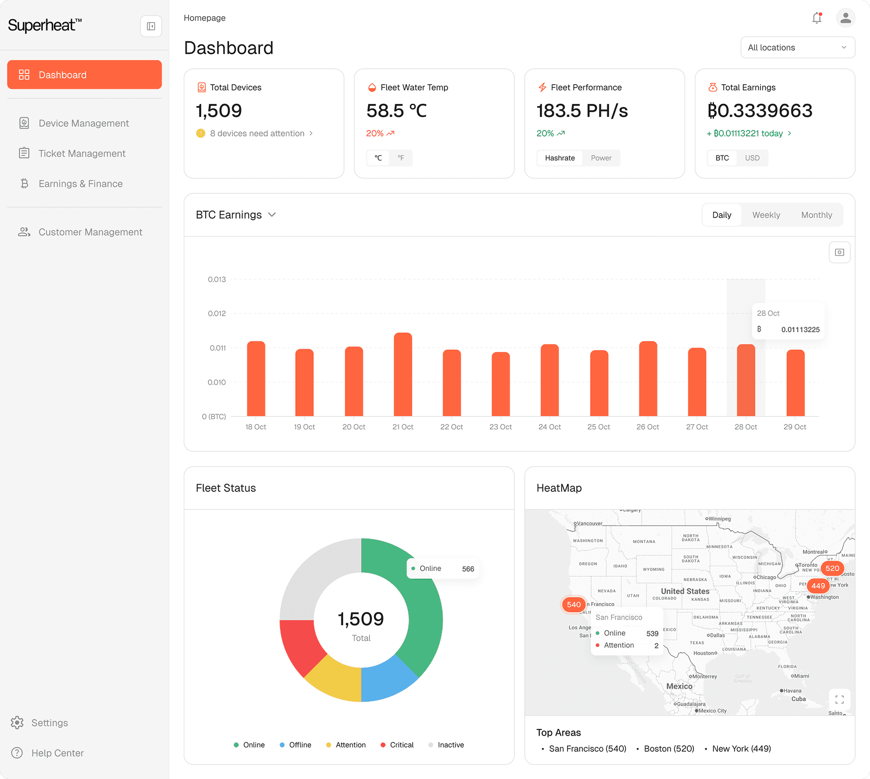Click the yellow Attention legend dot

click(328, 745)
